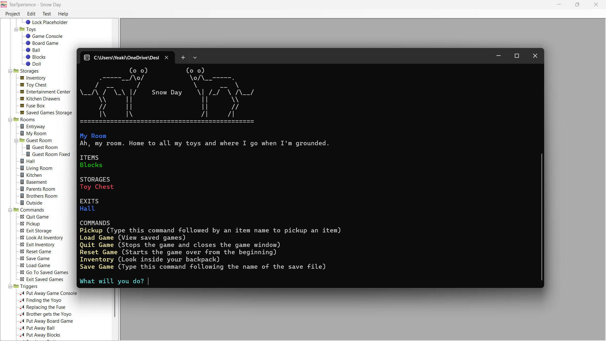Click the Quit Game command icon
Viewport: 606px width, 341px height.
pos(22,217)
